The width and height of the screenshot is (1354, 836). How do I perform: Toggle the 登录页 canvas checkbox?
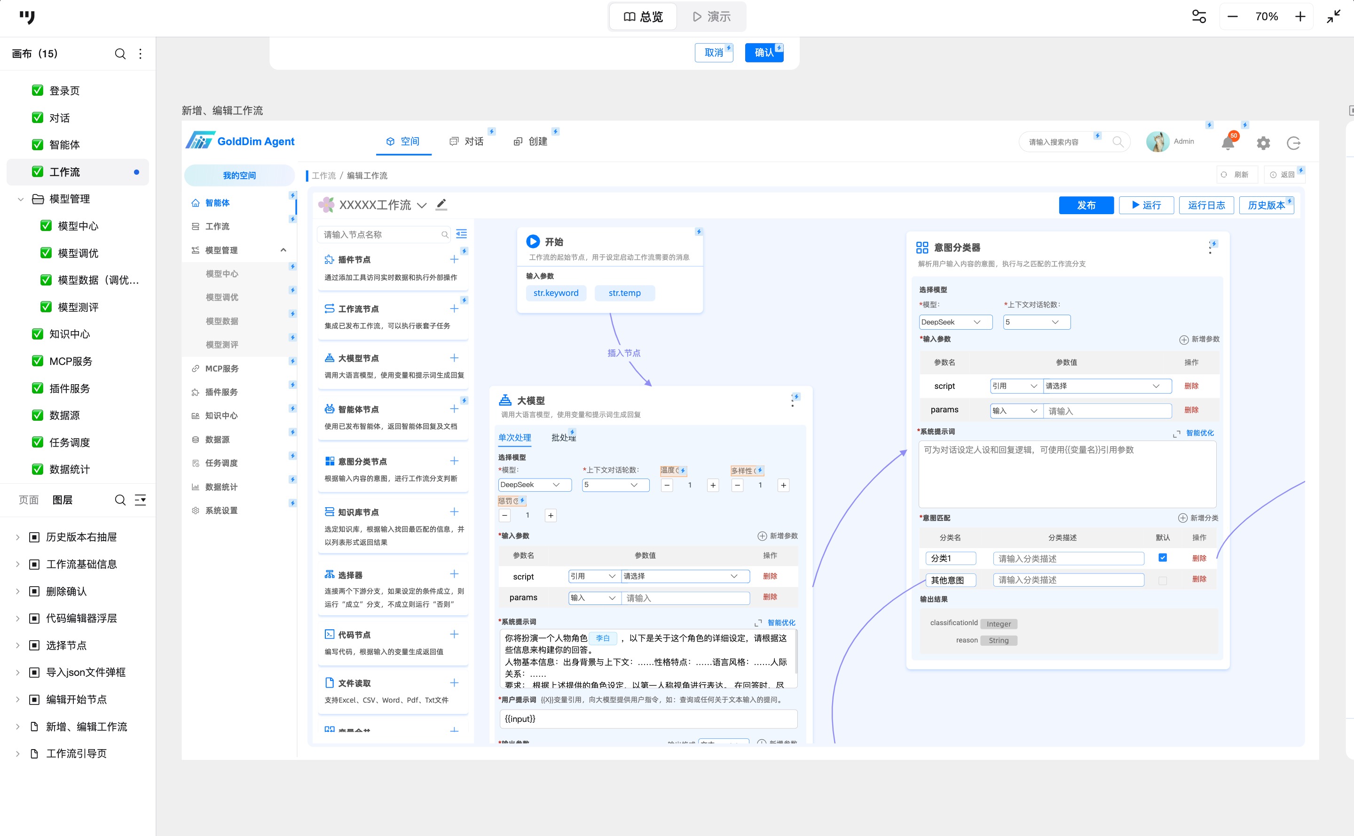pyautogui.click(x=38, y=90)
